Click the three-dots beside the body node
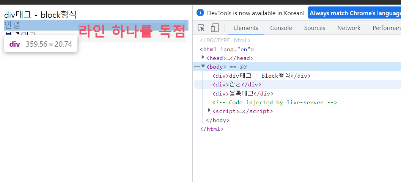 point(197,66)
